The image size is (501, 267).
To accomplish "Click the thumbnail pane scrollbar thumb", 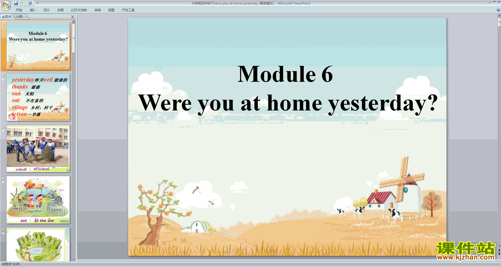I will (x=74, y=38).
